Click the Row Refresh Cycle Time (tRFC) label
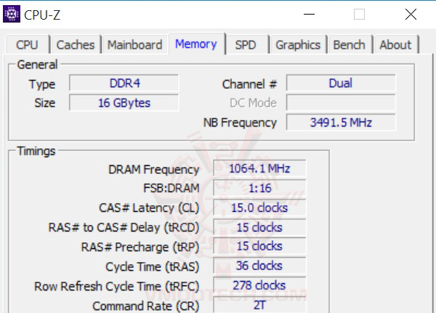436x313 pixels. pos(117,286)
